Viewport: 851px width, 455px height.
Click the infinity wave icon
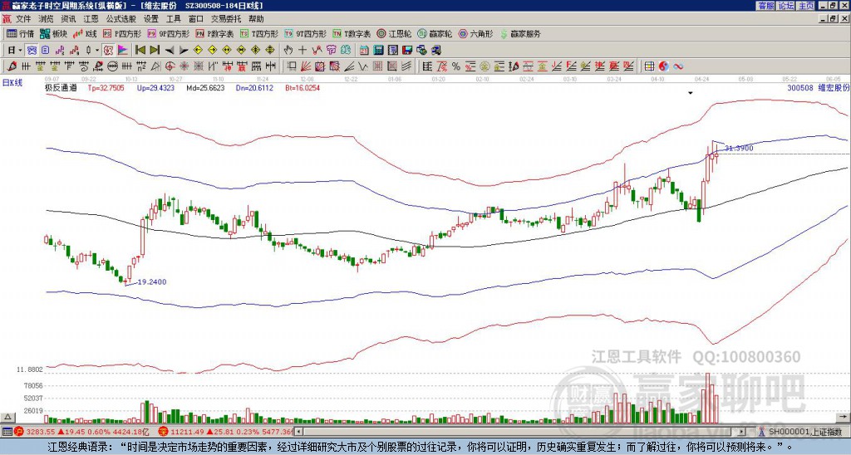678,66
